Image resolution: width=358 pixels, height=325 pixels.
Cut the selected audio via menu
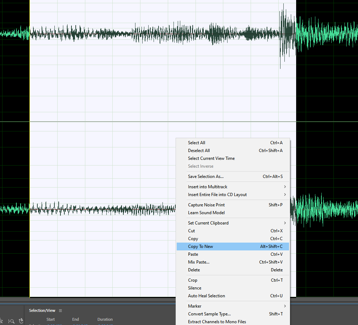click(x=192, y=231)
